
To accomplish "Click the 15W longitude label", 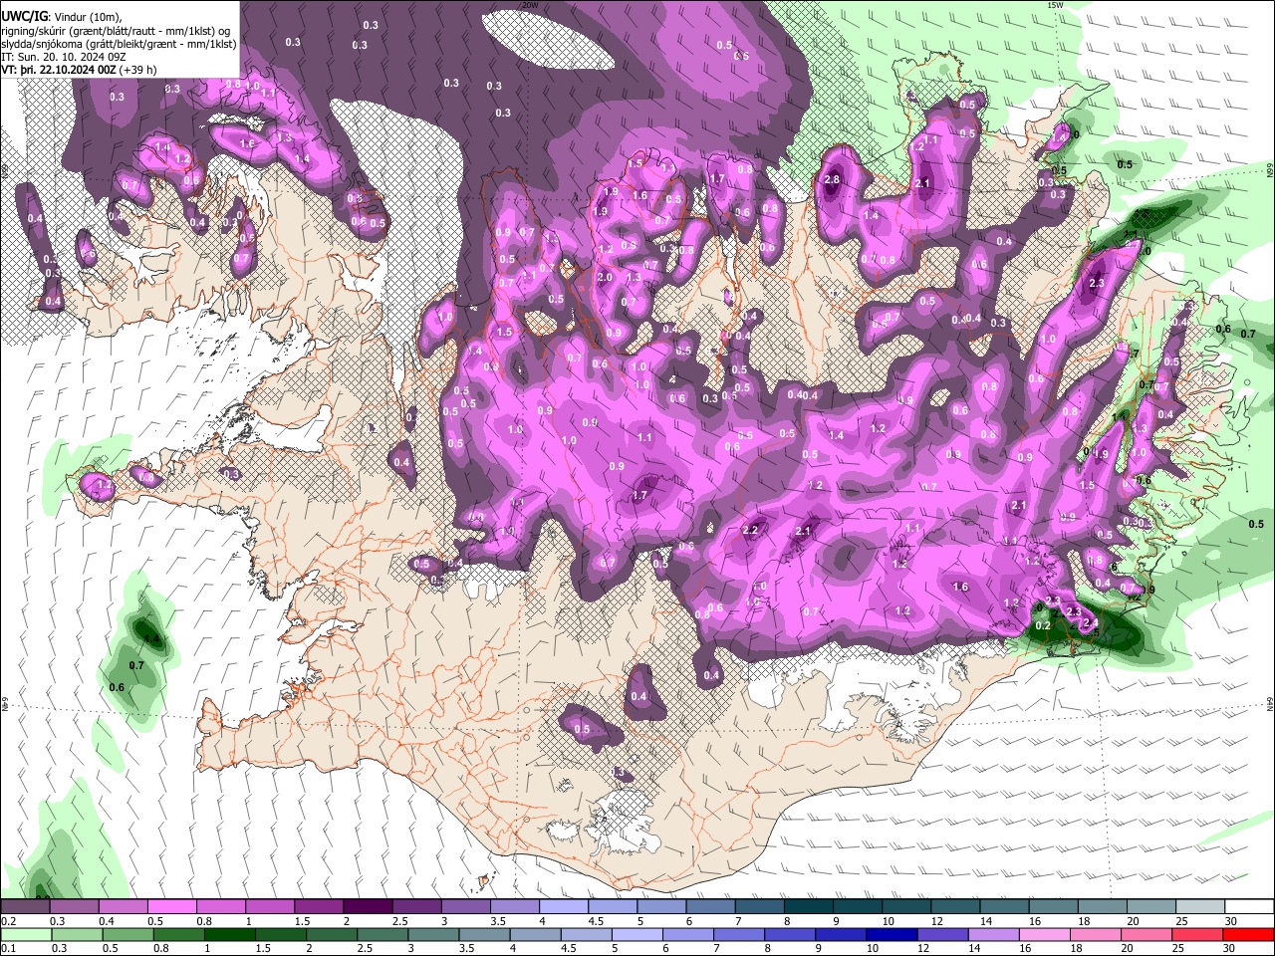I will [1056, 5].
